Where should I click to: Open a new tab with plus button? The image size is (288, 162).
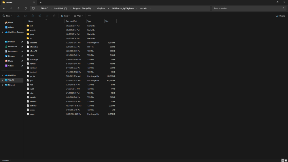[41, 3]
